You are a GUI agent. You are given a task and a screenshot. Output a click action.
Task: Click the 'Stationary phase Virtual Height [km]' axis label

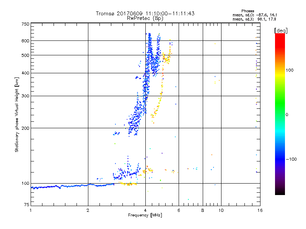click(x=17, y=115)
